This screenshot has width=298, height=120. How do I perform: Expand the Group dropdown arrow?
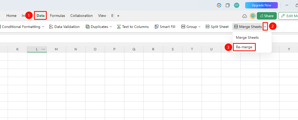(x=199, y=27)
